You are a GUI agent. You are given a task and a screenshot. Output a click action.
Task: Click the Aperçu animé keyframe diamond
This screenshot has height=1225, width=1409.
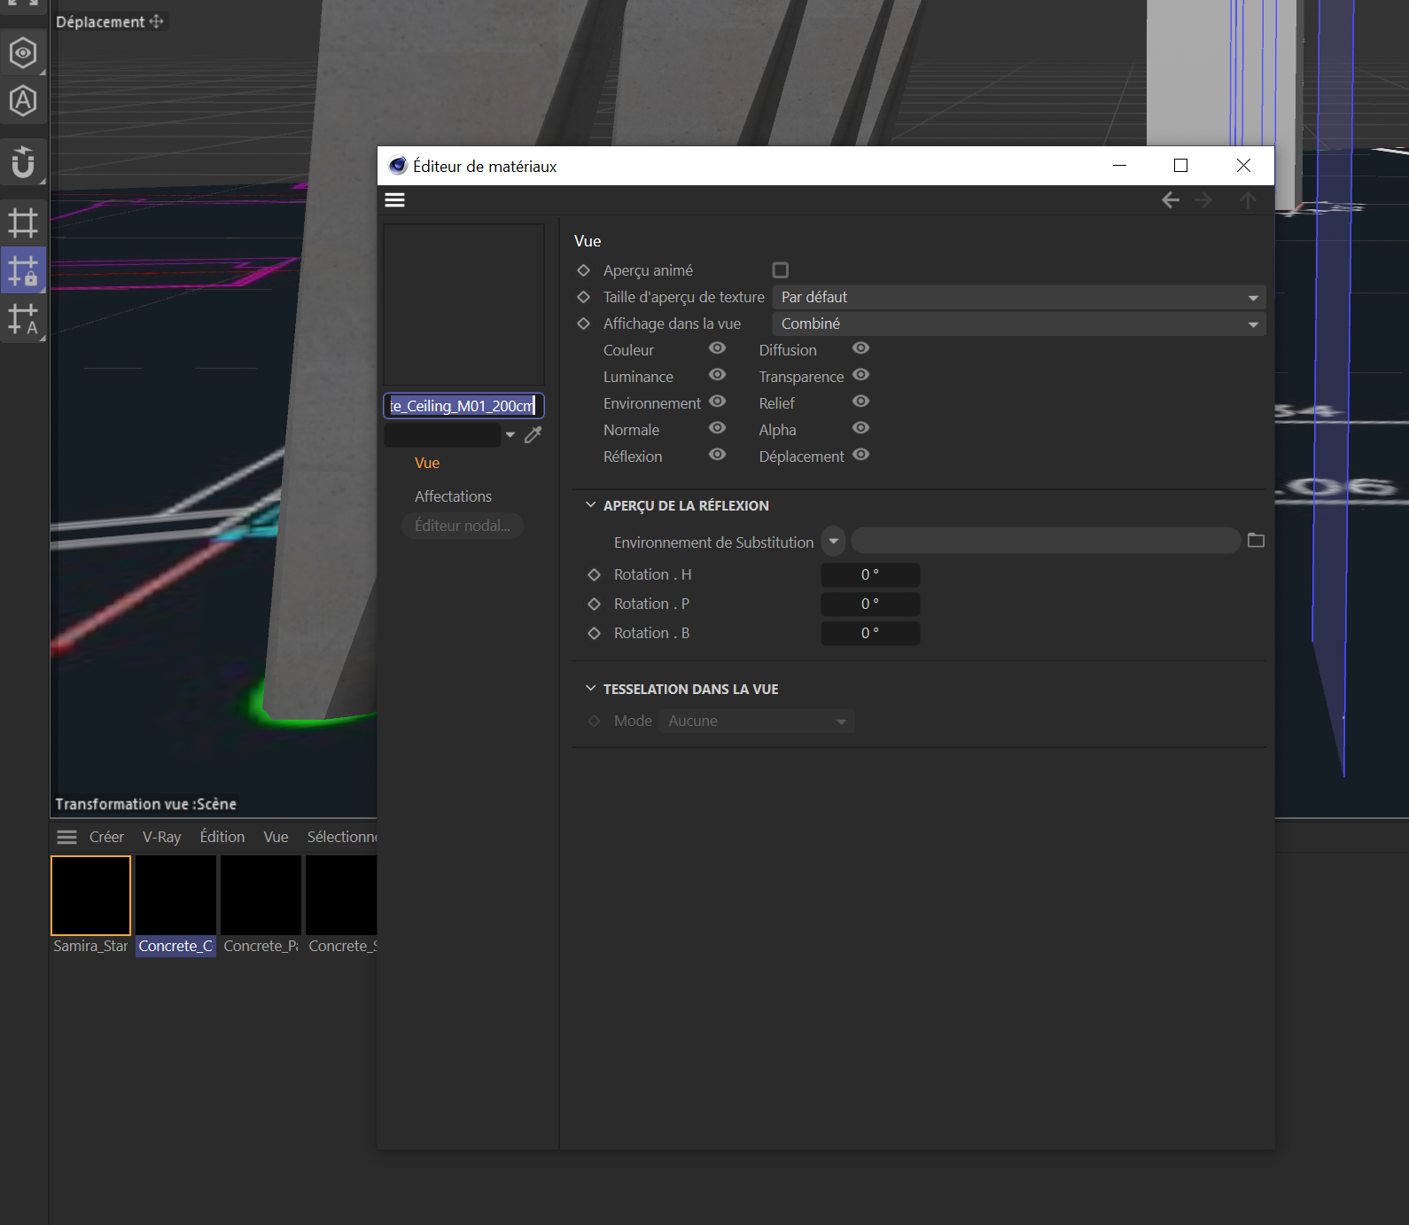[583, 270]
